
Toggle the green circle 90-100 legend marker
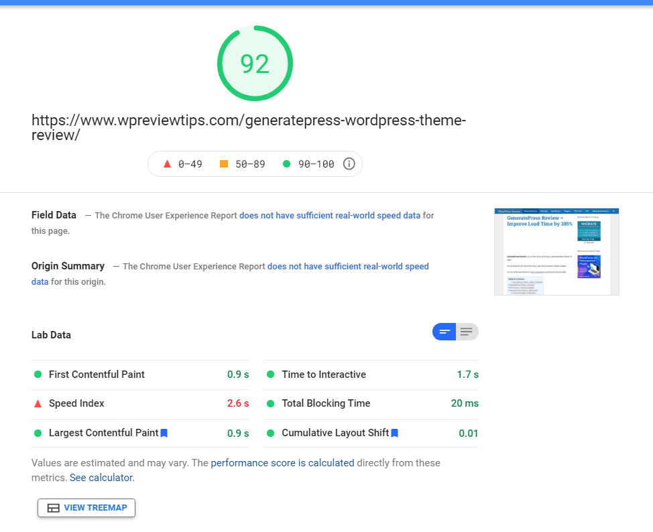click(287, 163)
